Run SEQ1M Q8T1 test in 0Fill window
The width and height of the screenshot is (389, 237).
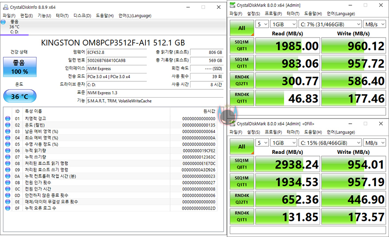(242, 164)
